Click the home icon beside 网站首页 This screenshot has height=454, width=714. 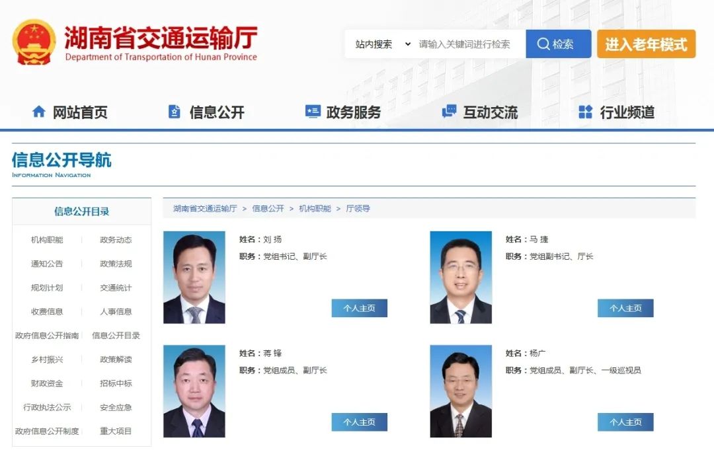pyautogui.click(x=39, y=112)
